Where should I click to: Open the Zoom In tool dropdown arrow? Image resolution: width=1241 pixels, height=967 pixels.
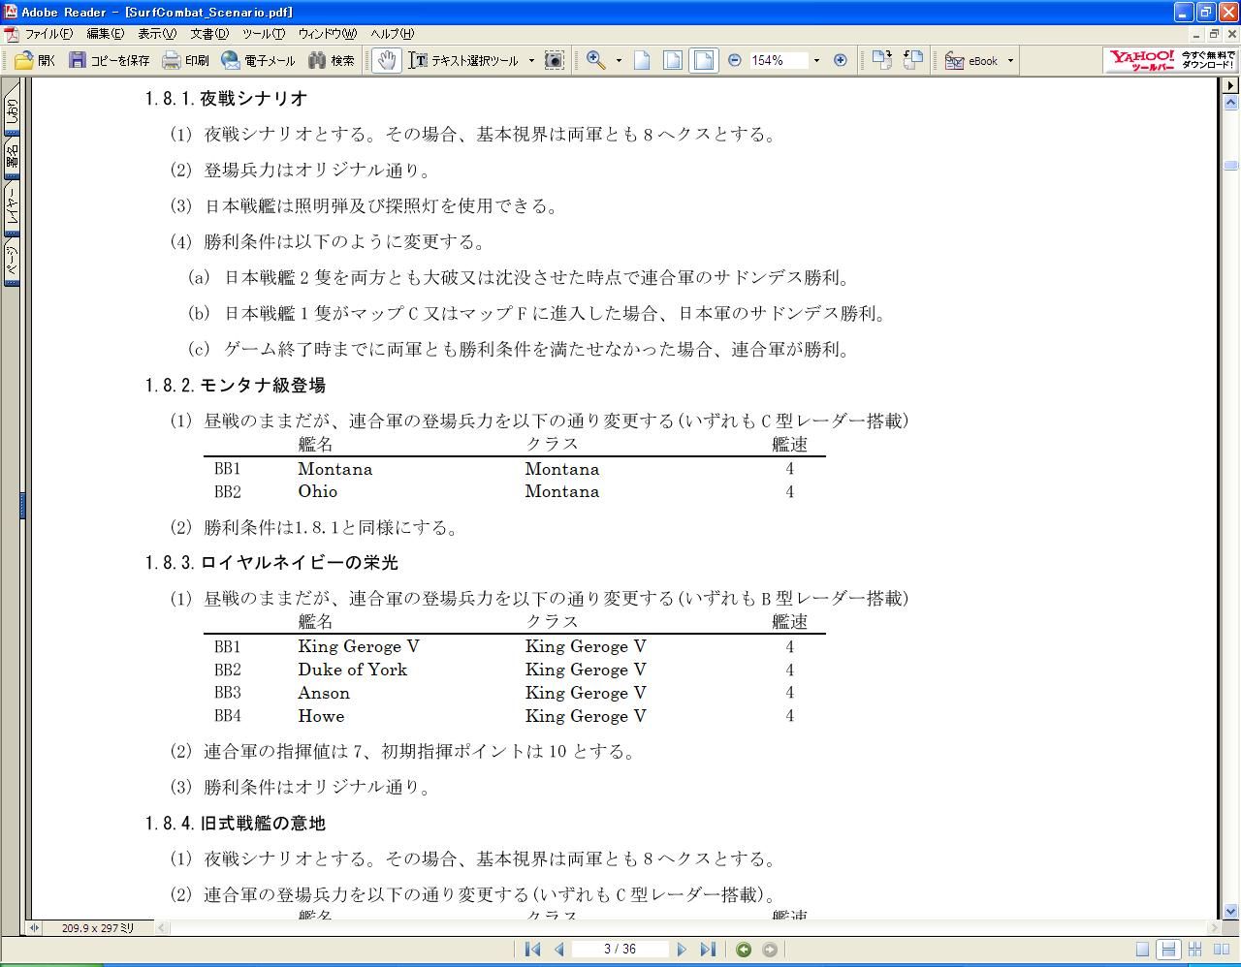(x=619, y=60)
